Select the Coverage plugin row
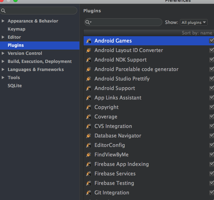 [x=149, y=117]
